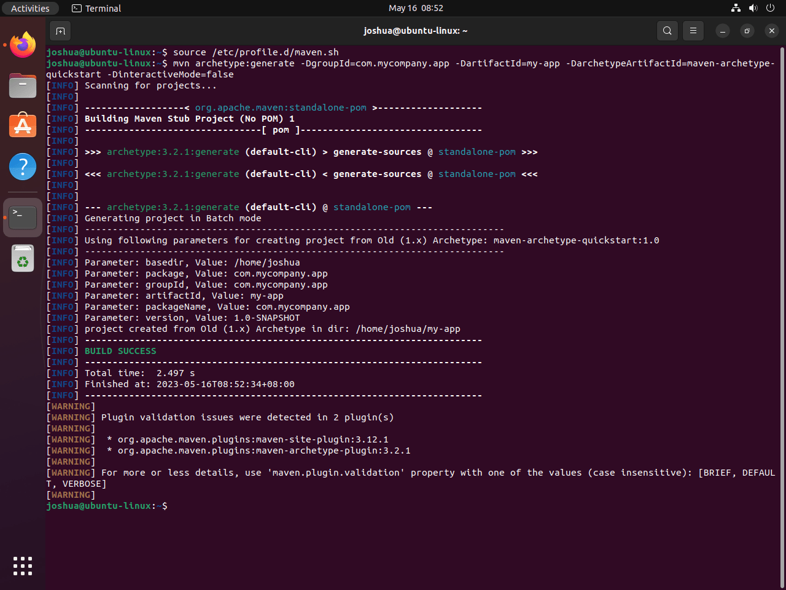The height and width of the screenshot is (590, 786).
Task: Click Activities in the top bar
Action: click(30, 8)
